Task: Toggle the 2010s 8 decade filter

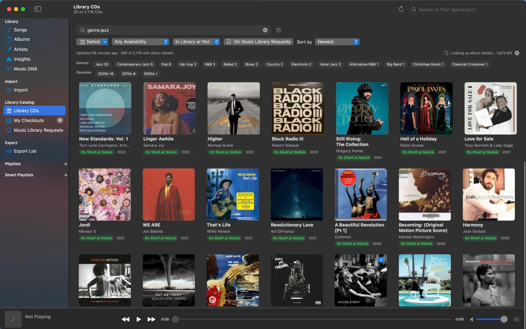Action: (x=129, y=74)
